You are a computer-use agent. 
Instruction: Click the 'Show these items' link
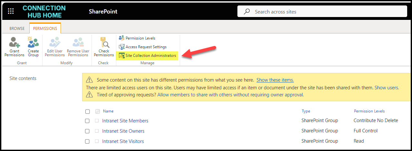click(x=275, y=80)
